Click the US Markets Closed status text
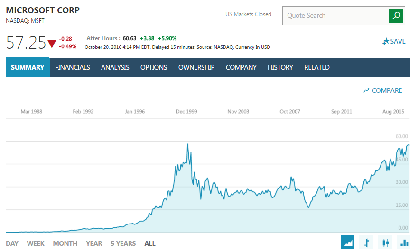Screen dimensions: 418x251 coord(248,14)
